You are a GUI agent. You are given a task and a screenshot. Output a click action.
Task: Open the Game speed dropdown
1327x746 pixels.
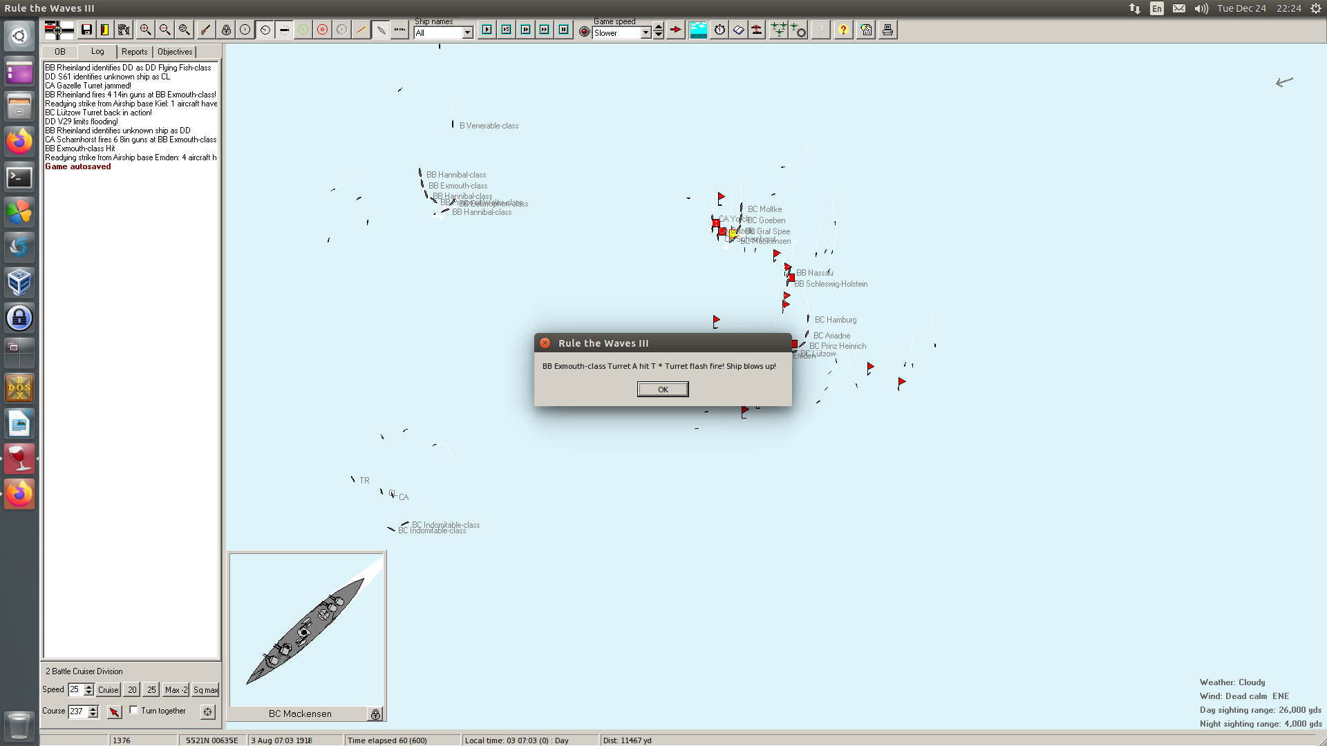[x=646, y=33]
